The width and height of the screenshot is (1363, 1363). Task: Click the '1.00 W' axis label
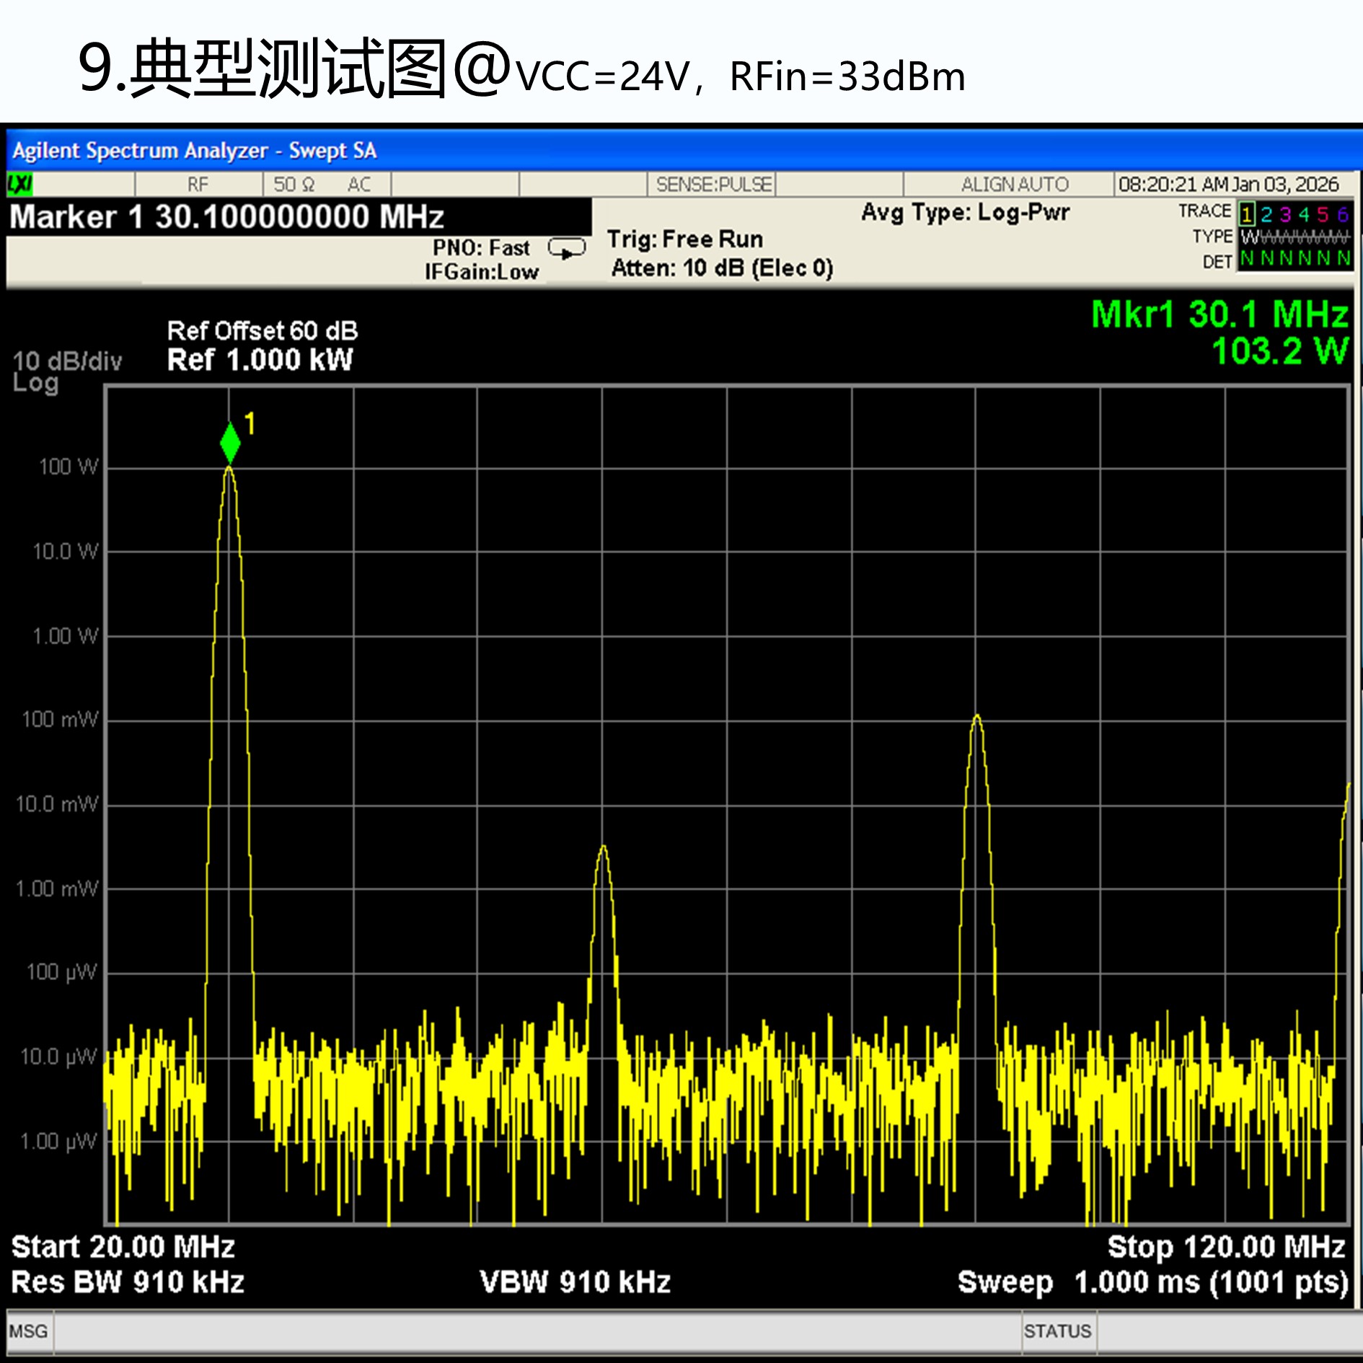pos(65,636)
